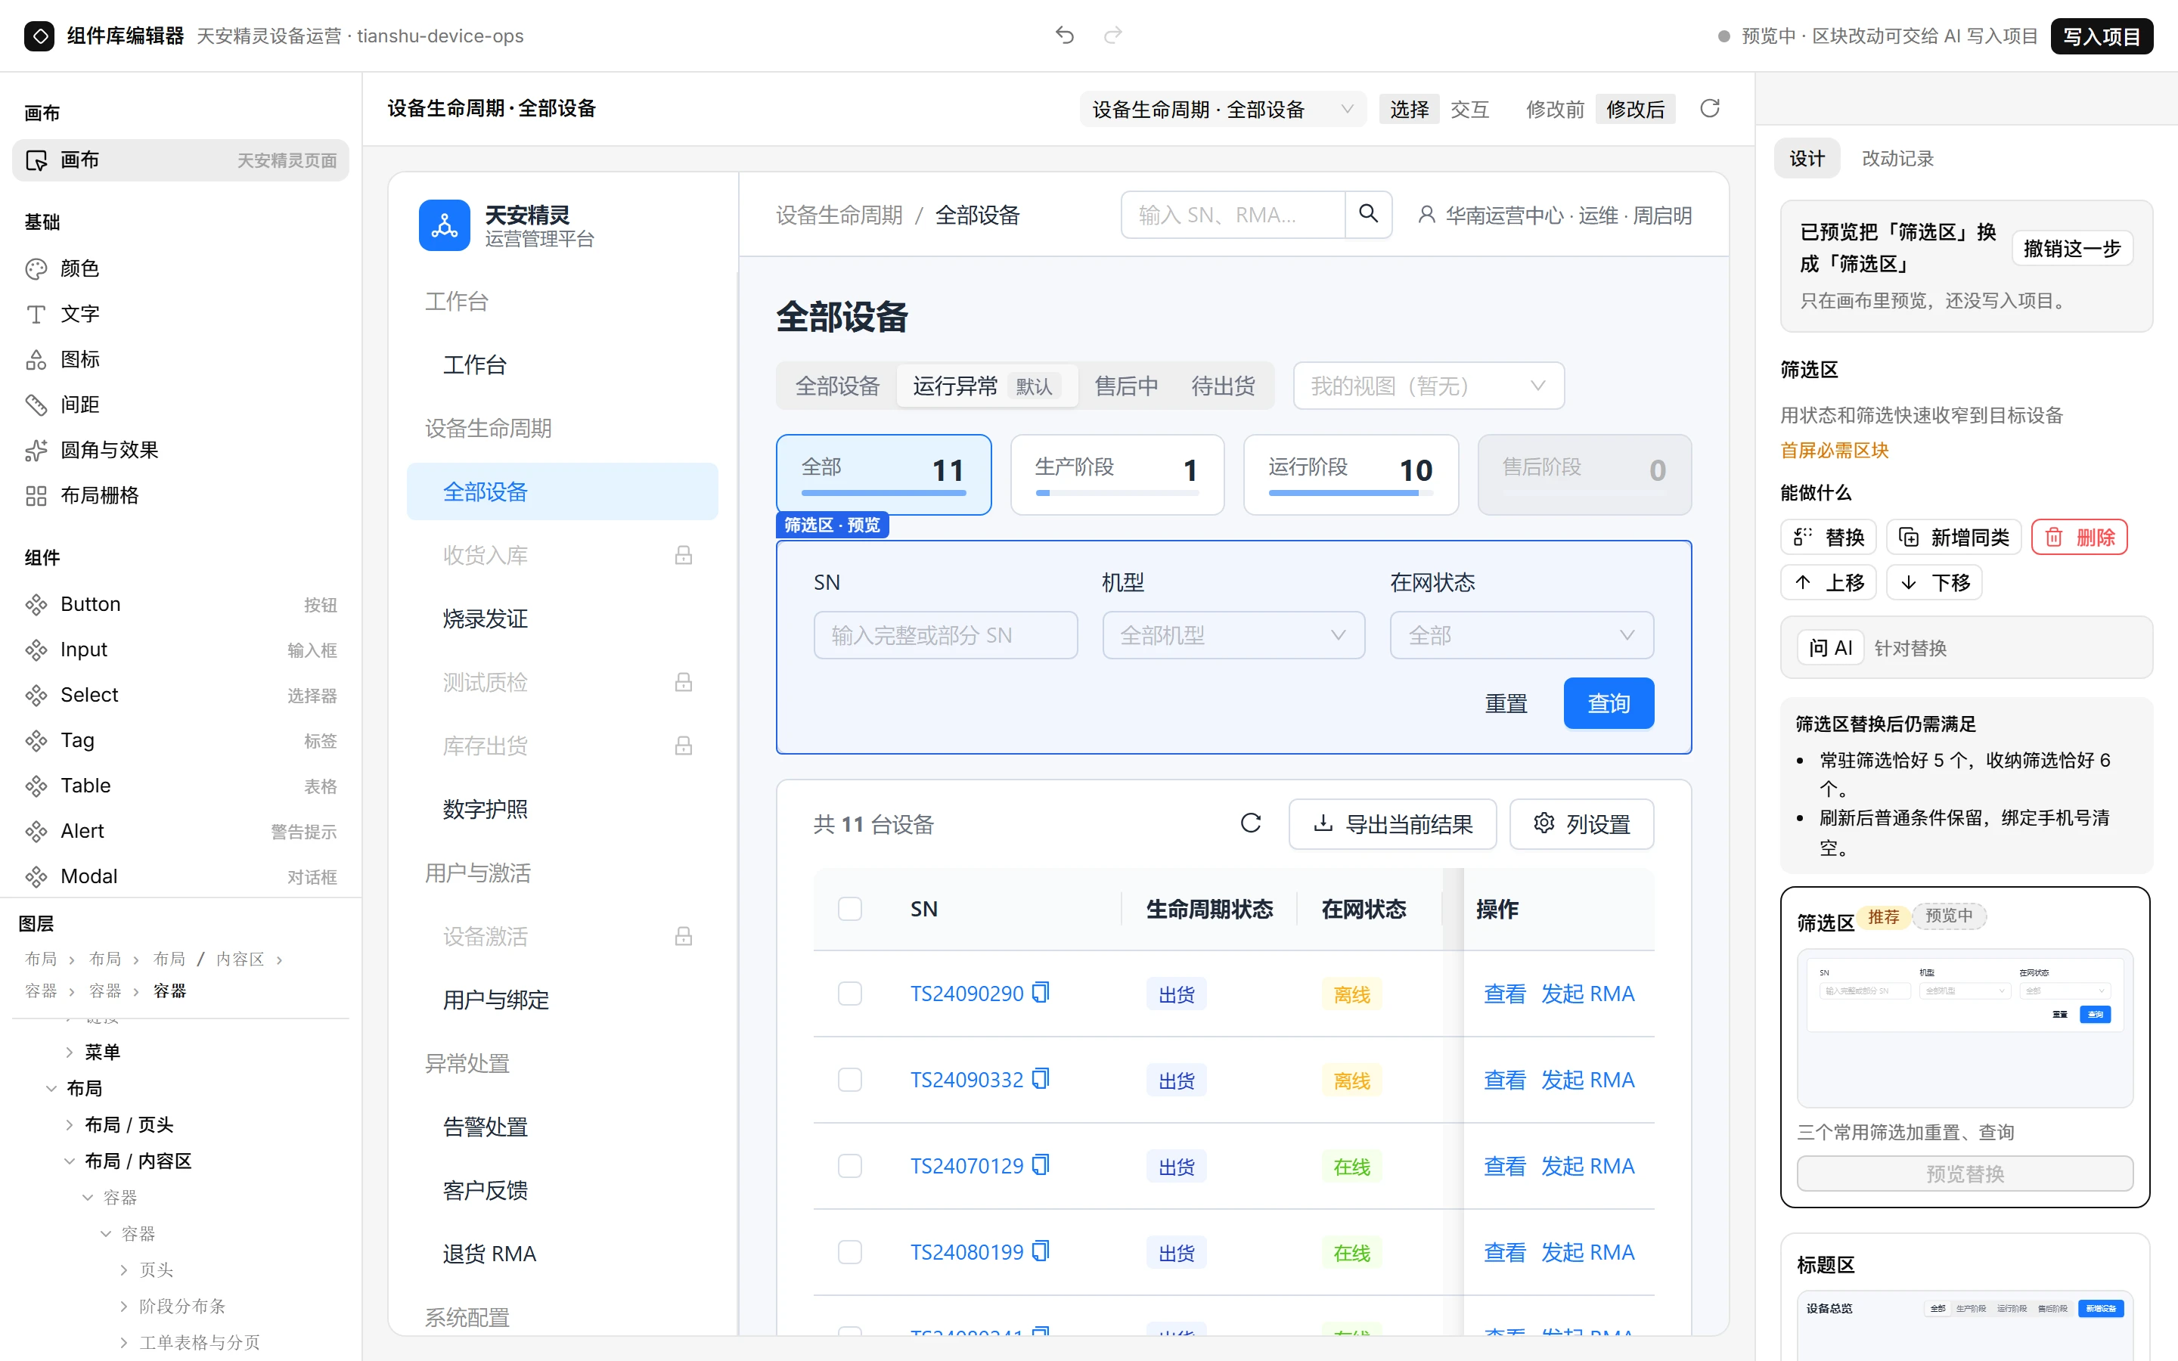This screenshot has height=1361, width=2178.
Task: Open the 颜色 palette item
Action: tap(180, 268)
